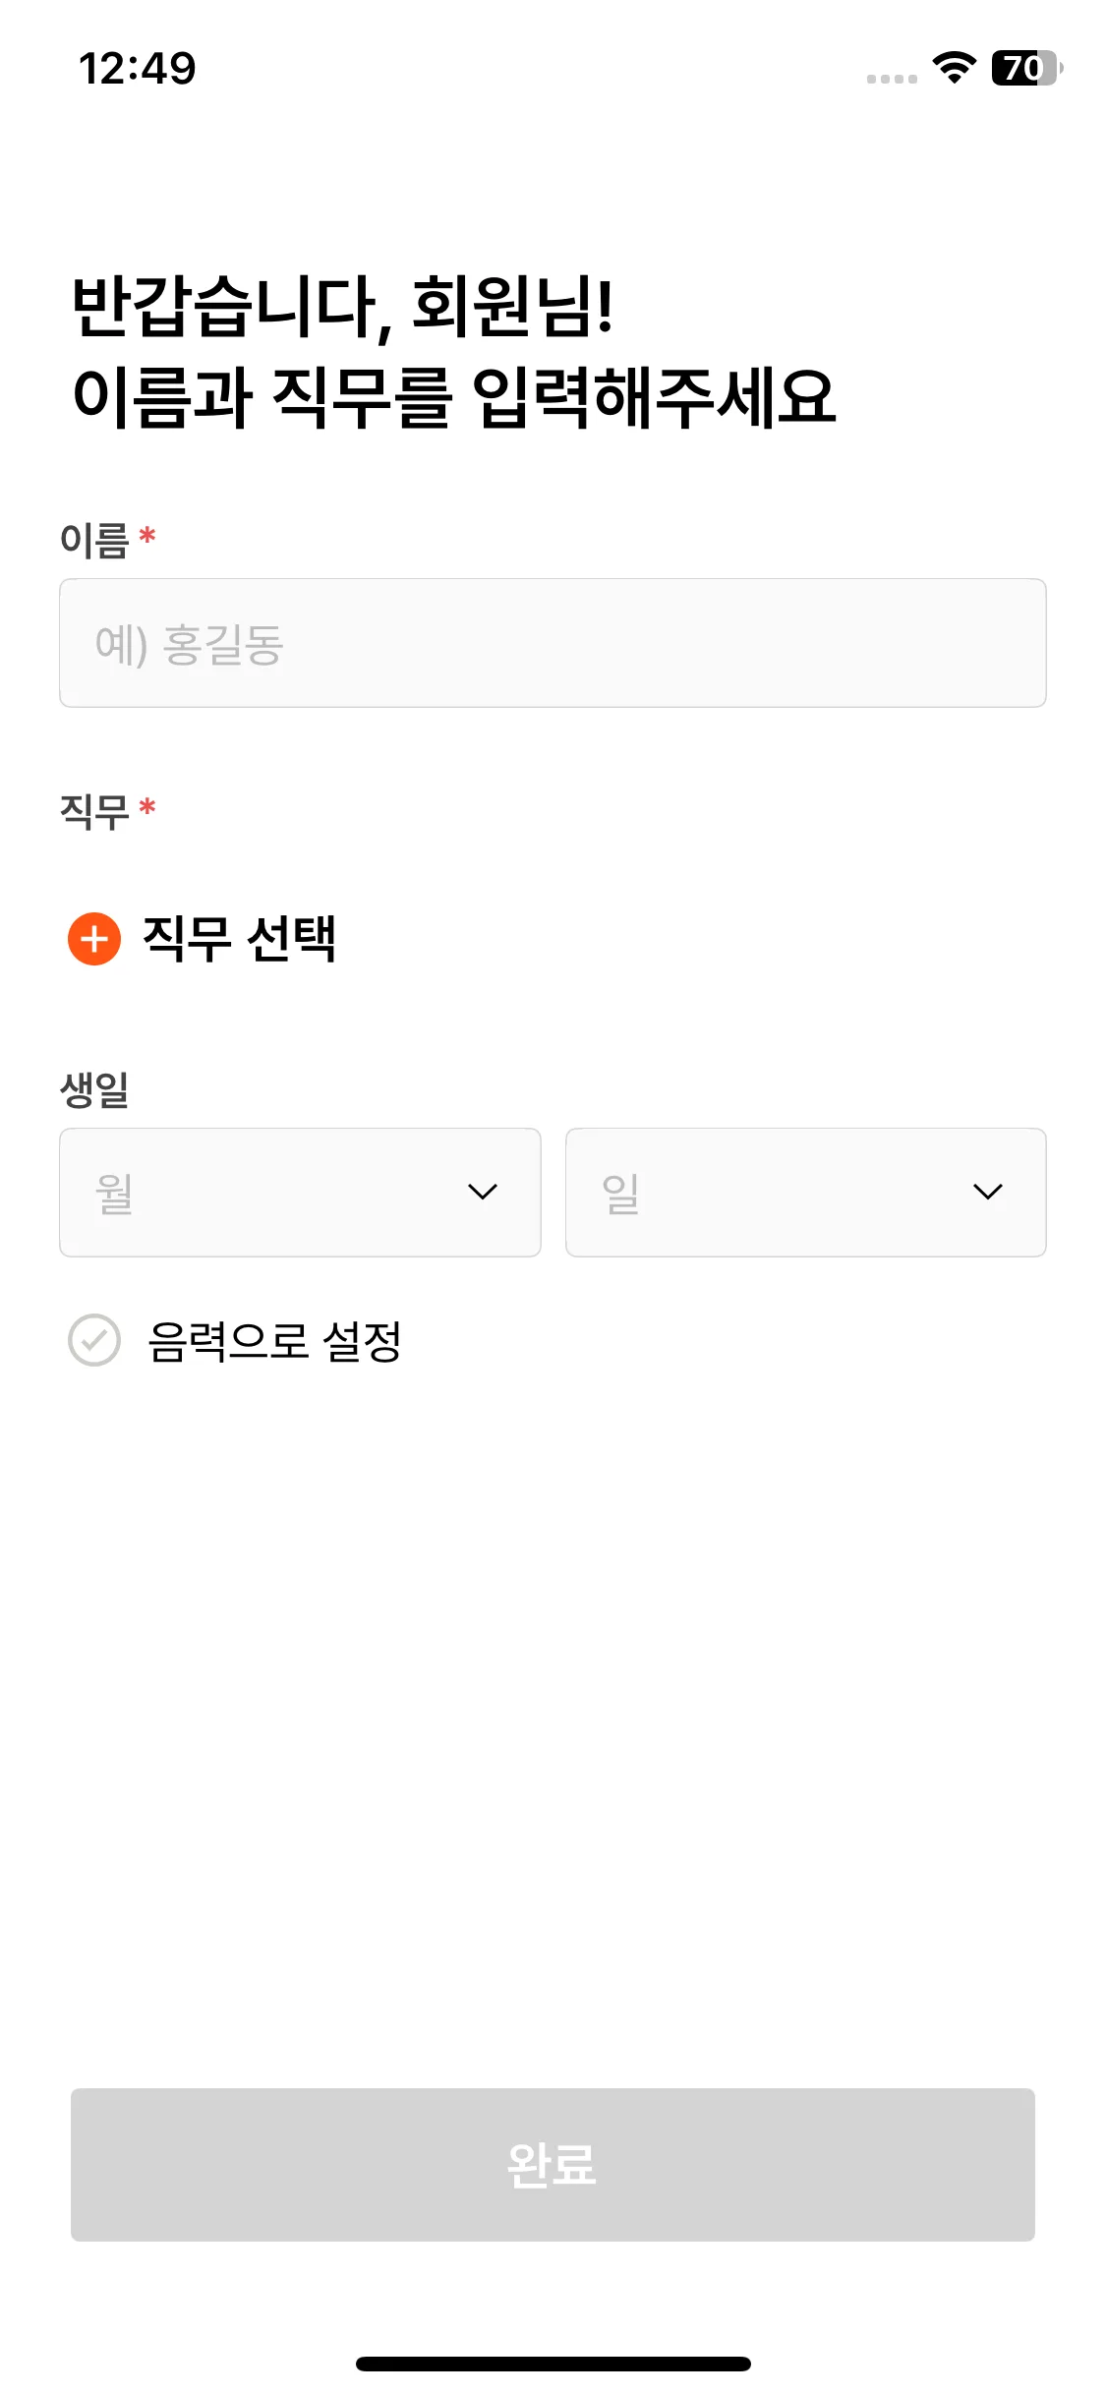Viewport: 1106px width, 2395px height.
Task: Tap the 이름과 직무를 입력해주세요 heading line
Action: click(x=454, y=397)
